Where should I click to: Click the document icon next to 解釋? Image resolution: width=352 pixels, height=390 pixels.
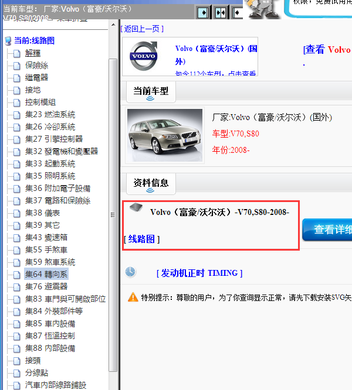[16, 53]
